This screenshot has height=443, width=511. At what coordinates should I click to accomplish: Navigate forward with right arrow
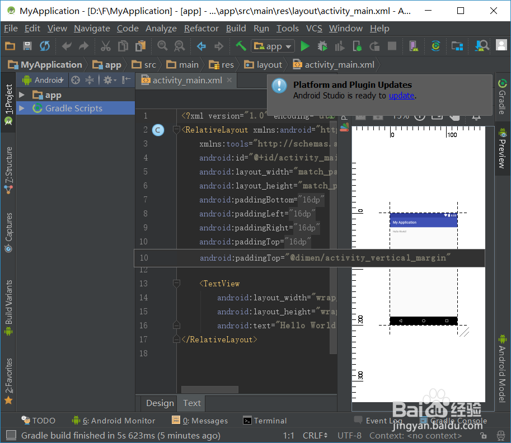click(219, 46)
